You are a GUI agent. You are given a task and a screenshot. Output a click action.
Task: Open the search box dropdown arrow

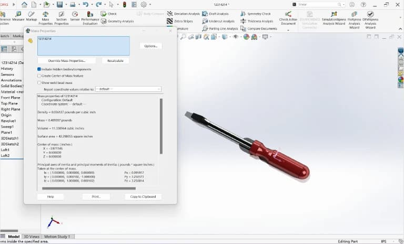click(344, 4)
